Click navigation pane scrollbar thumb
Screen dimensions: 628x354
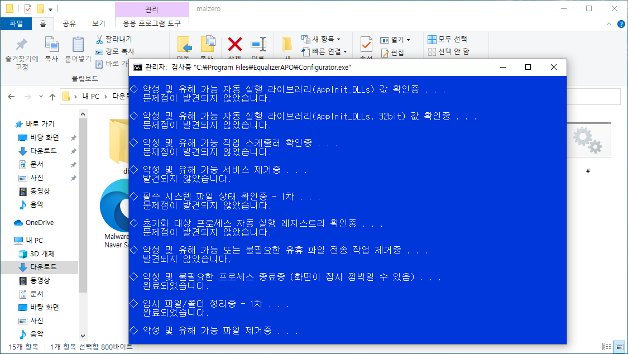point(83,205)
